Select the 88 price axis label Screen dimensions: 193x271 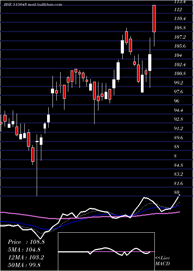[177, 147]
